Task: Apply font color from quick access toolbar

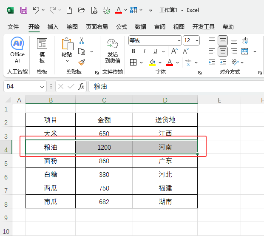Action: click(119, 10)
